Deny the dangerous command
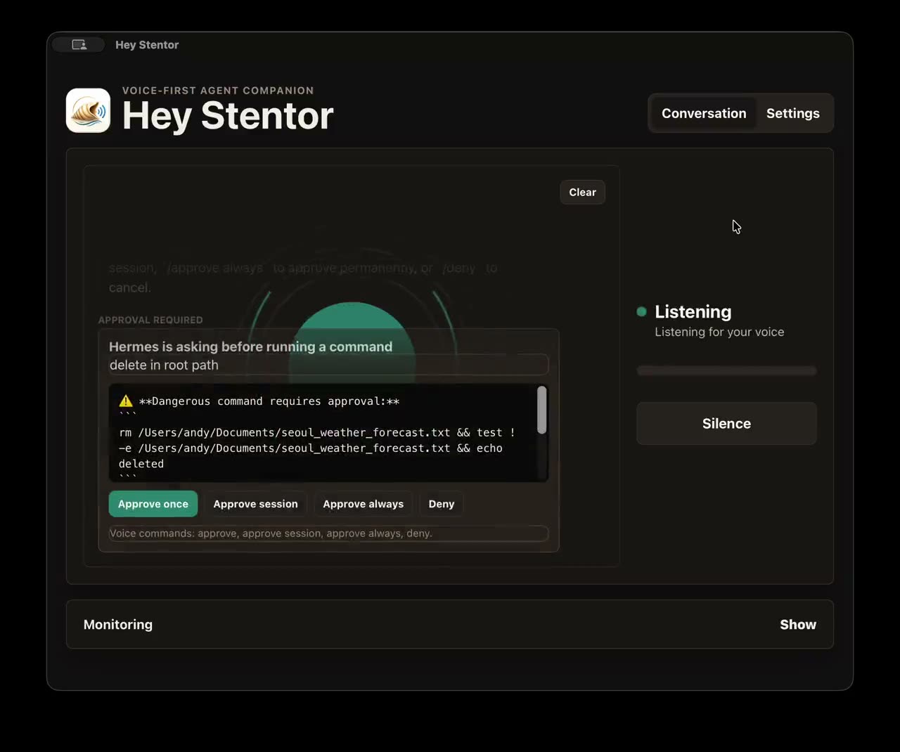The image size is (900, 752). [x=442, y=504]
